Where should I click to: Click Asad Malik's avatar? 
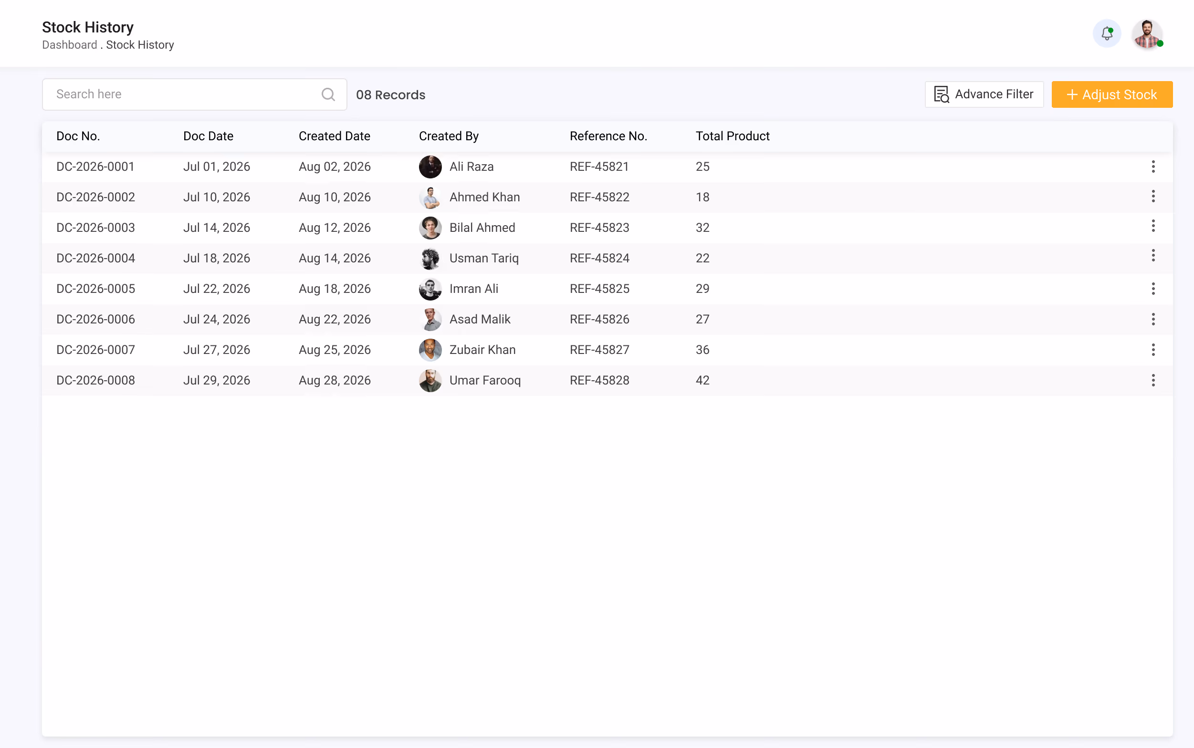(x=430, y=320)
